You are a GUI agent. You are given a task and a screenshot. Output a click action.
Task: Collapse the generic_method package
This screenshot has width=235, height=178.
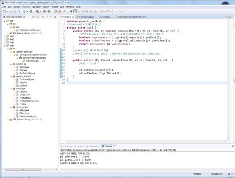pyautogui.click(x=11, y=76)
